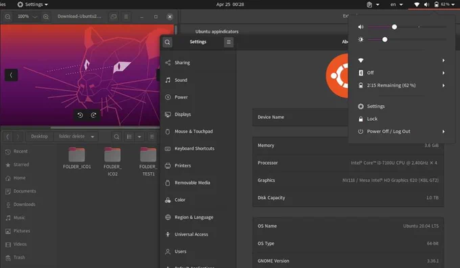Open Mouse & Touchpad settings
Image resolution: width=460 pixels, height=268 pixels.
198,132
